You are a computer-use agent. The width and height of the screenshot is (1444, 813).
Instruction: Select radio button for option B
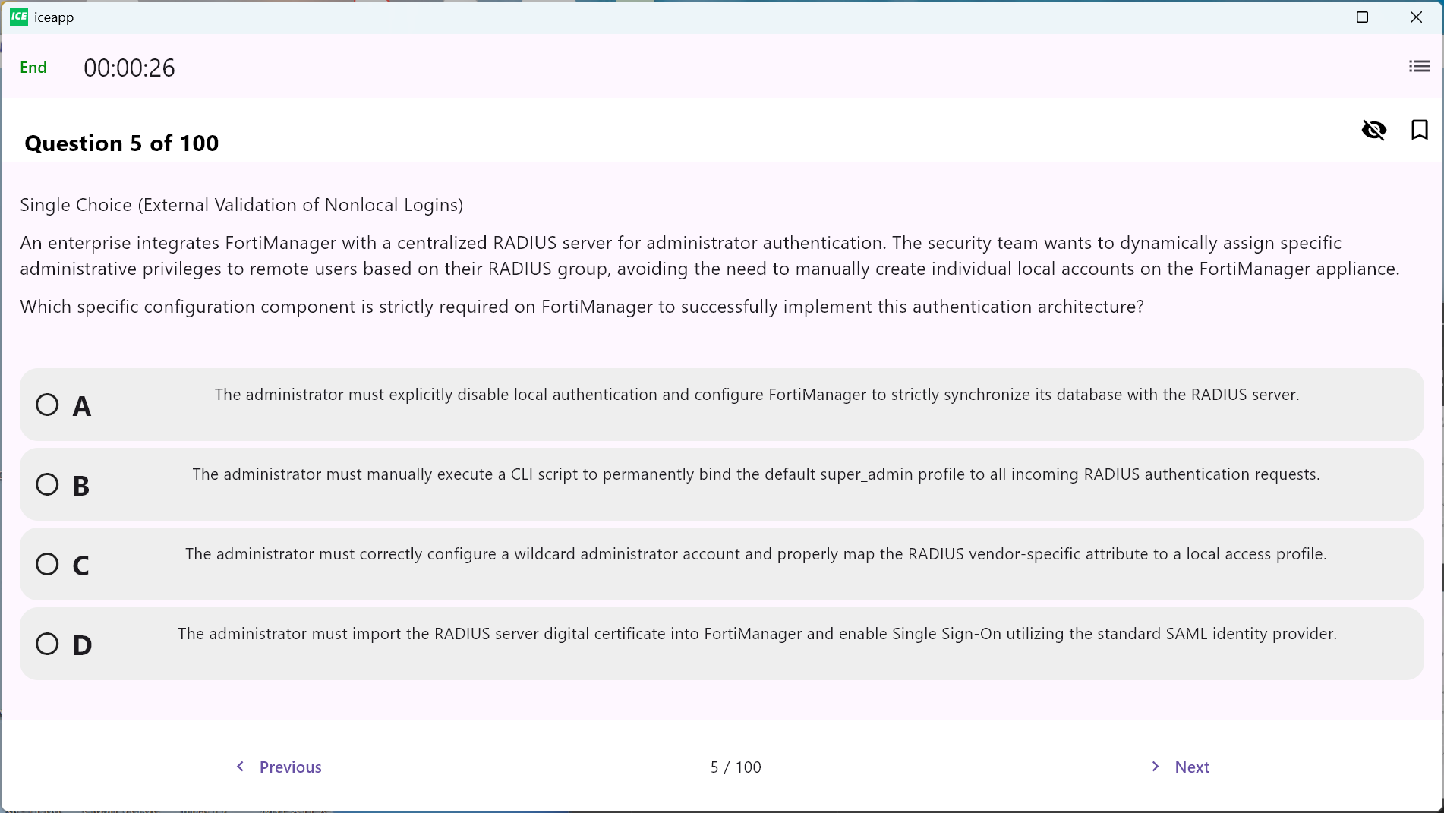pyautogui.click(x=47, y=484)
